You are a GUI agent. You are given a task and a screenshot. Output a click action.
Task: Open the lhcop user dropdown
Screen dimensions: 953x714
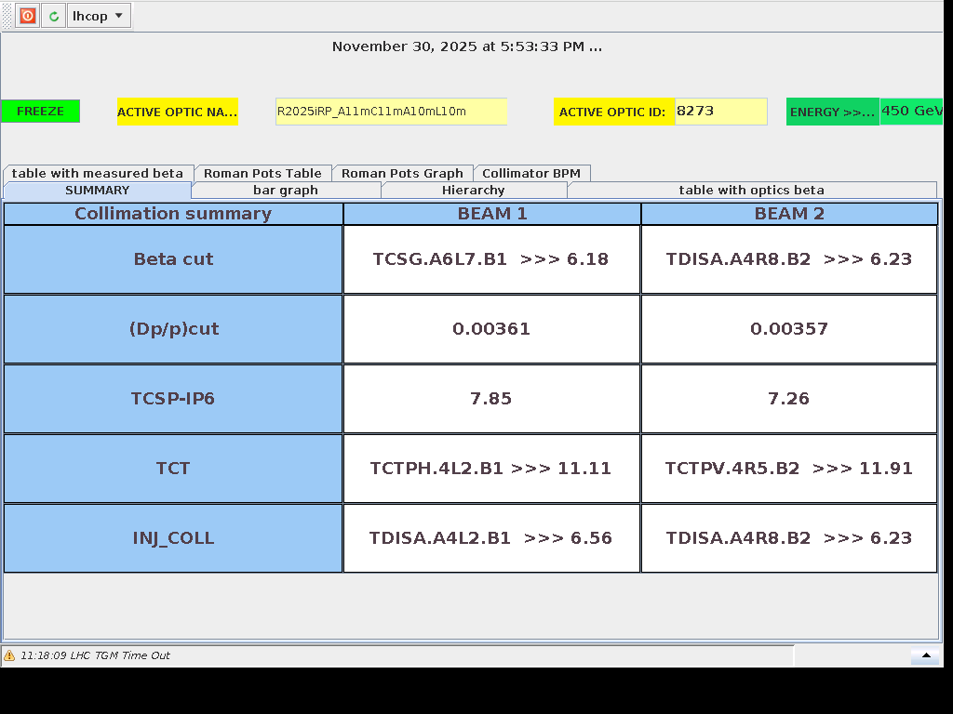(x=100, y=16)
